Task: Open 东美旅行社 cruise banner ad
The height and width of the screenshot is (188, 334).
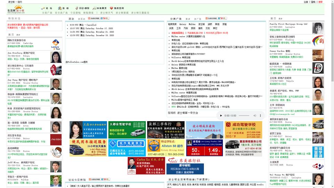Action: tap(185, 166)
